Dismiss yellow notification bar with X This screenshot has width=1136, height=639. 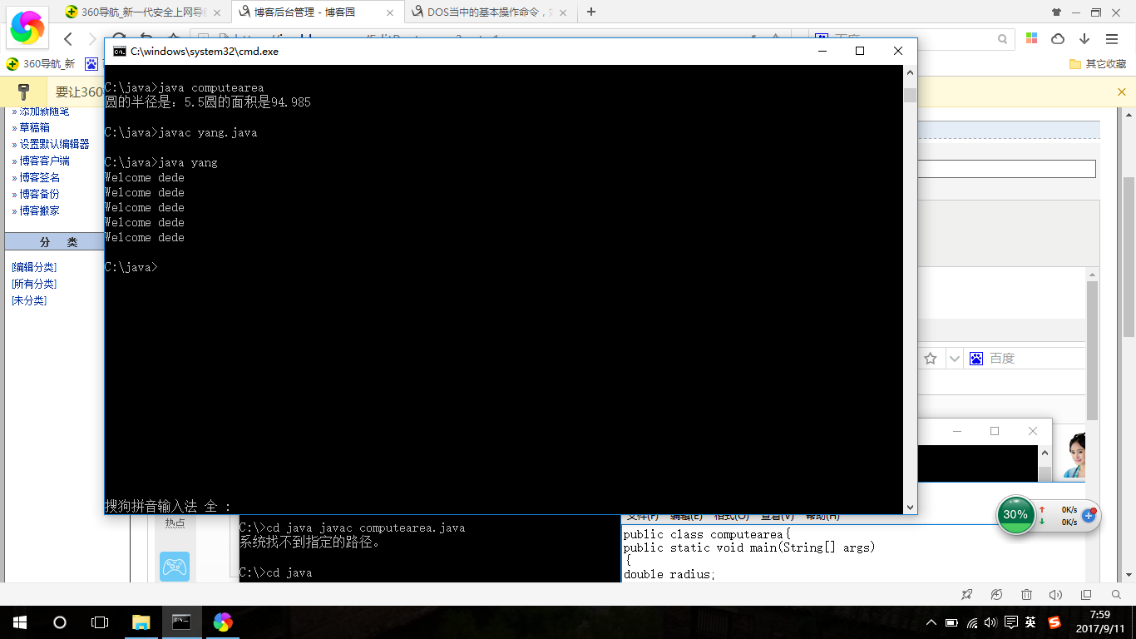click(1122, 92)
